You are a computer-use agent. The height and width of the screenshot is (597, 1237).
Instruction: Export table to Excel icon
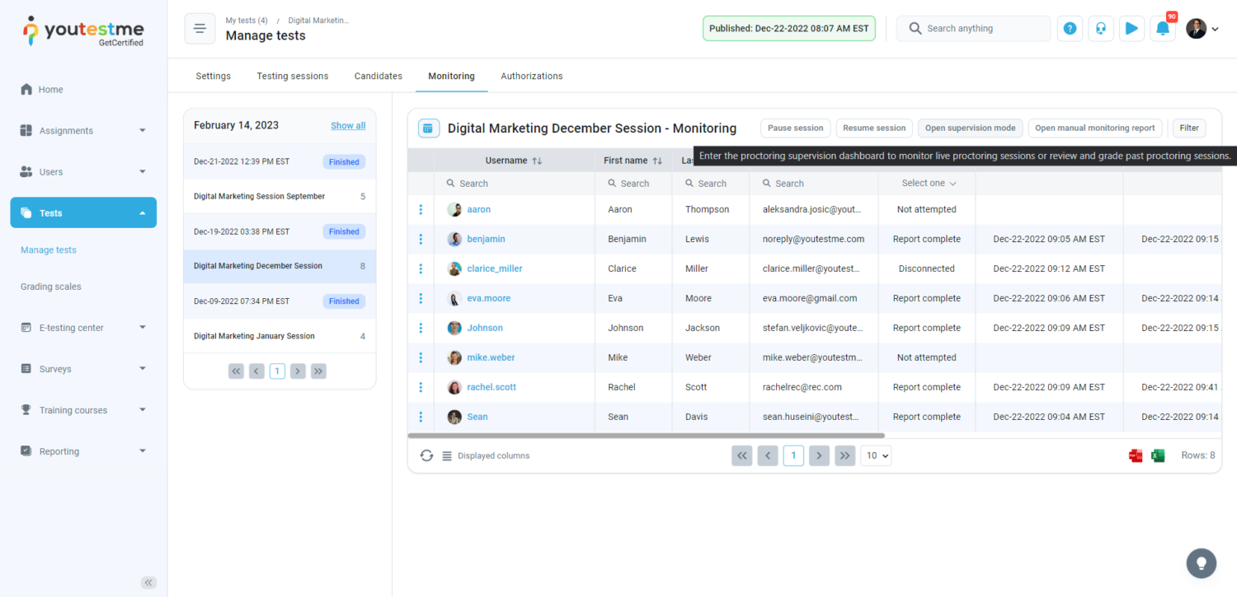coord(1158,455)
